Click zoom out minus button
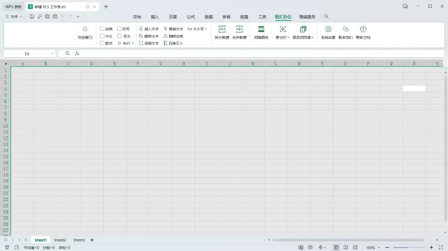The width and height of the screenshot is (448, 251). point(387,247)
